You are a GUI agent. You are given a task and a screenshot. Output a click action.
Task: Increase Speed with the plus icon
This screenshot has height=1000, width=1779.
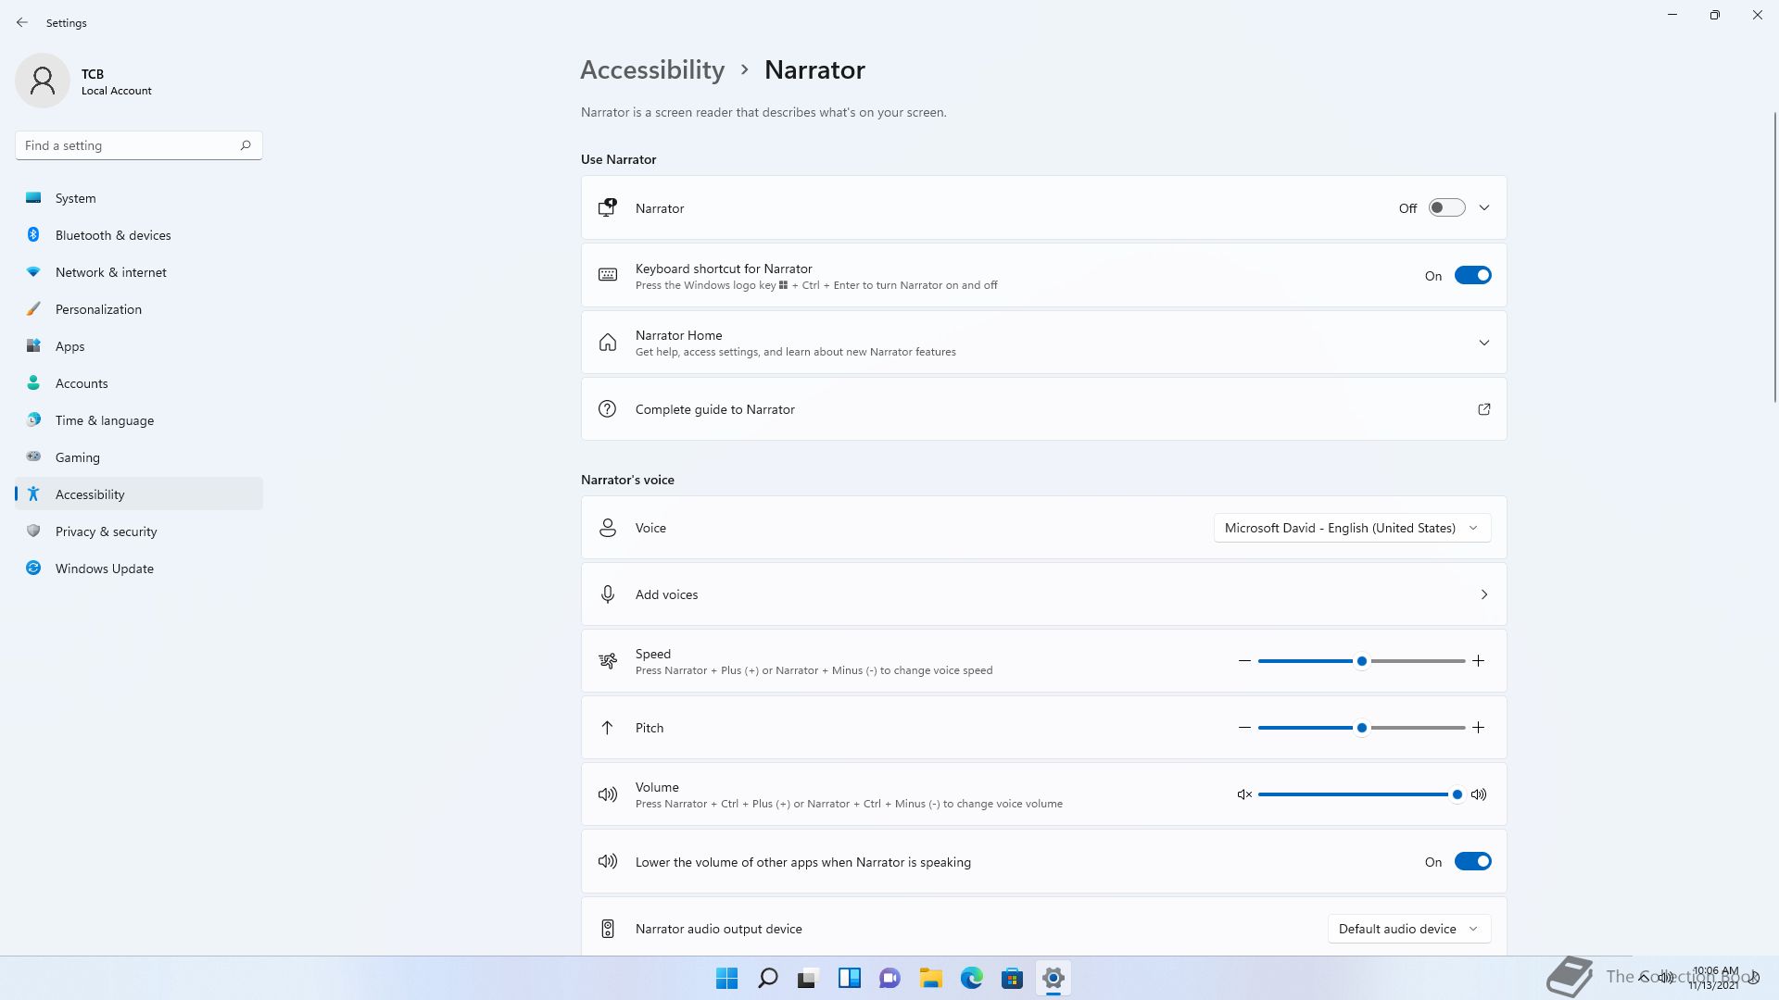coord(1479,661)
